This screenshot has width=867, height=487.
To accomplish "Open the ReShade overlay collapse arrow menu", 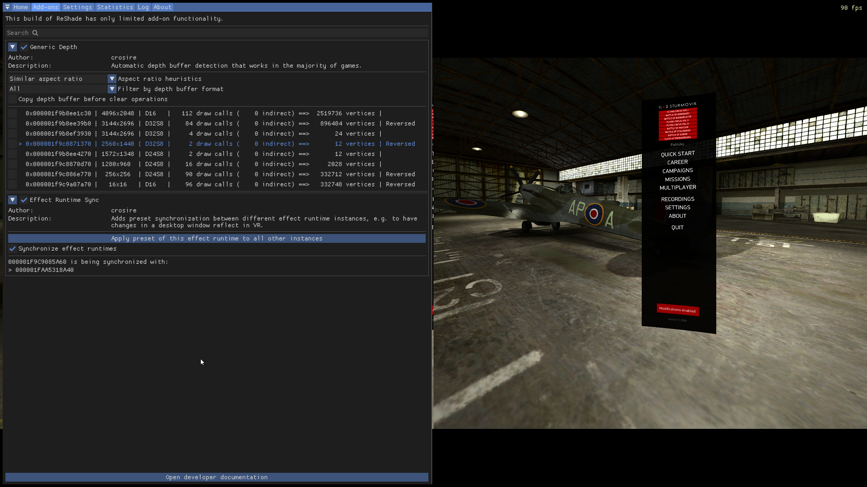I will point(7,7).
